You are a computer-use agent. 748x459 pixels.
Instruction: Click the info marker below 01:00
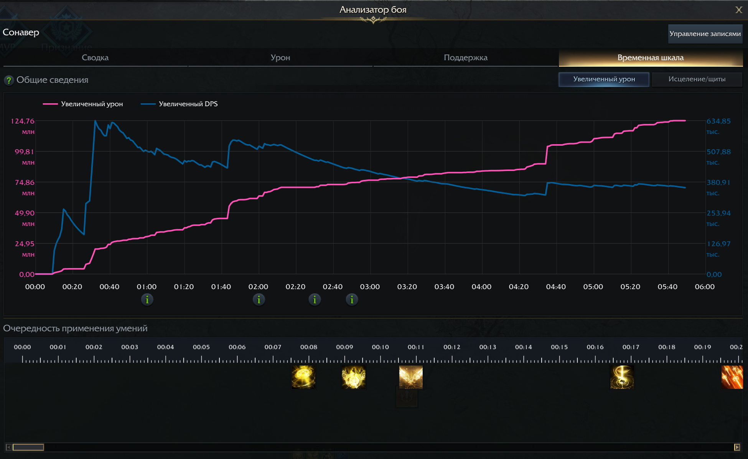(x=147, y=299)
